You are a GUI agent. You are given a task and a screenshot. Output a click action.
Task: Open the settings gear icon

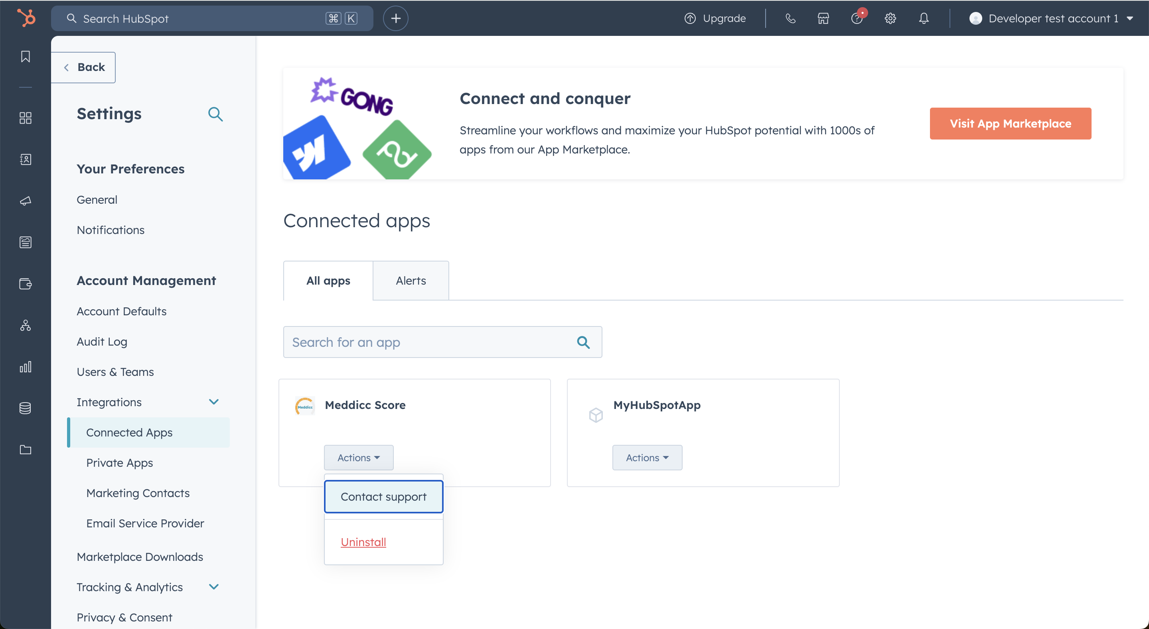890,18
